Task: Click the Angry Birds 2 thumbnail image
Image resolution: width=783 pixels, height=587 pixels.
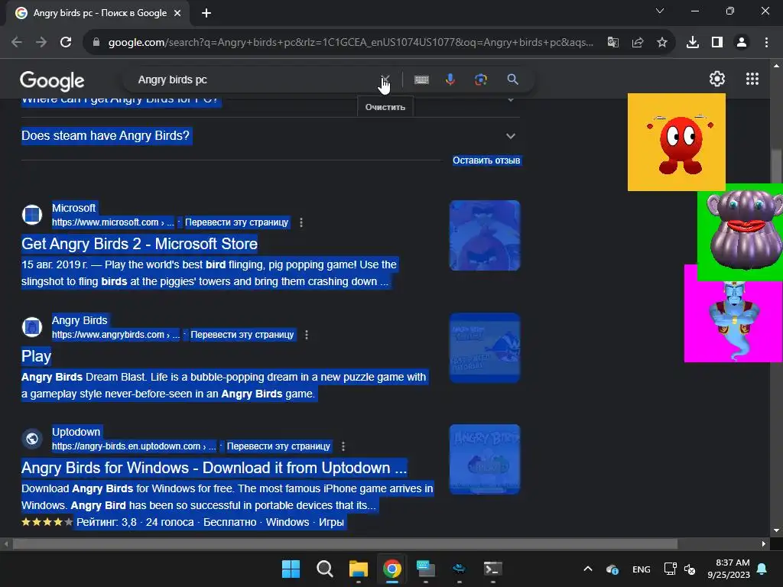Action: click(x=485, y=235)
